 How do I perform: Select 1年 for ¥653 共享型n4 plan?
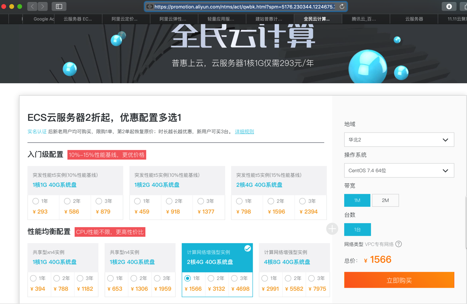tap(110, 278)
